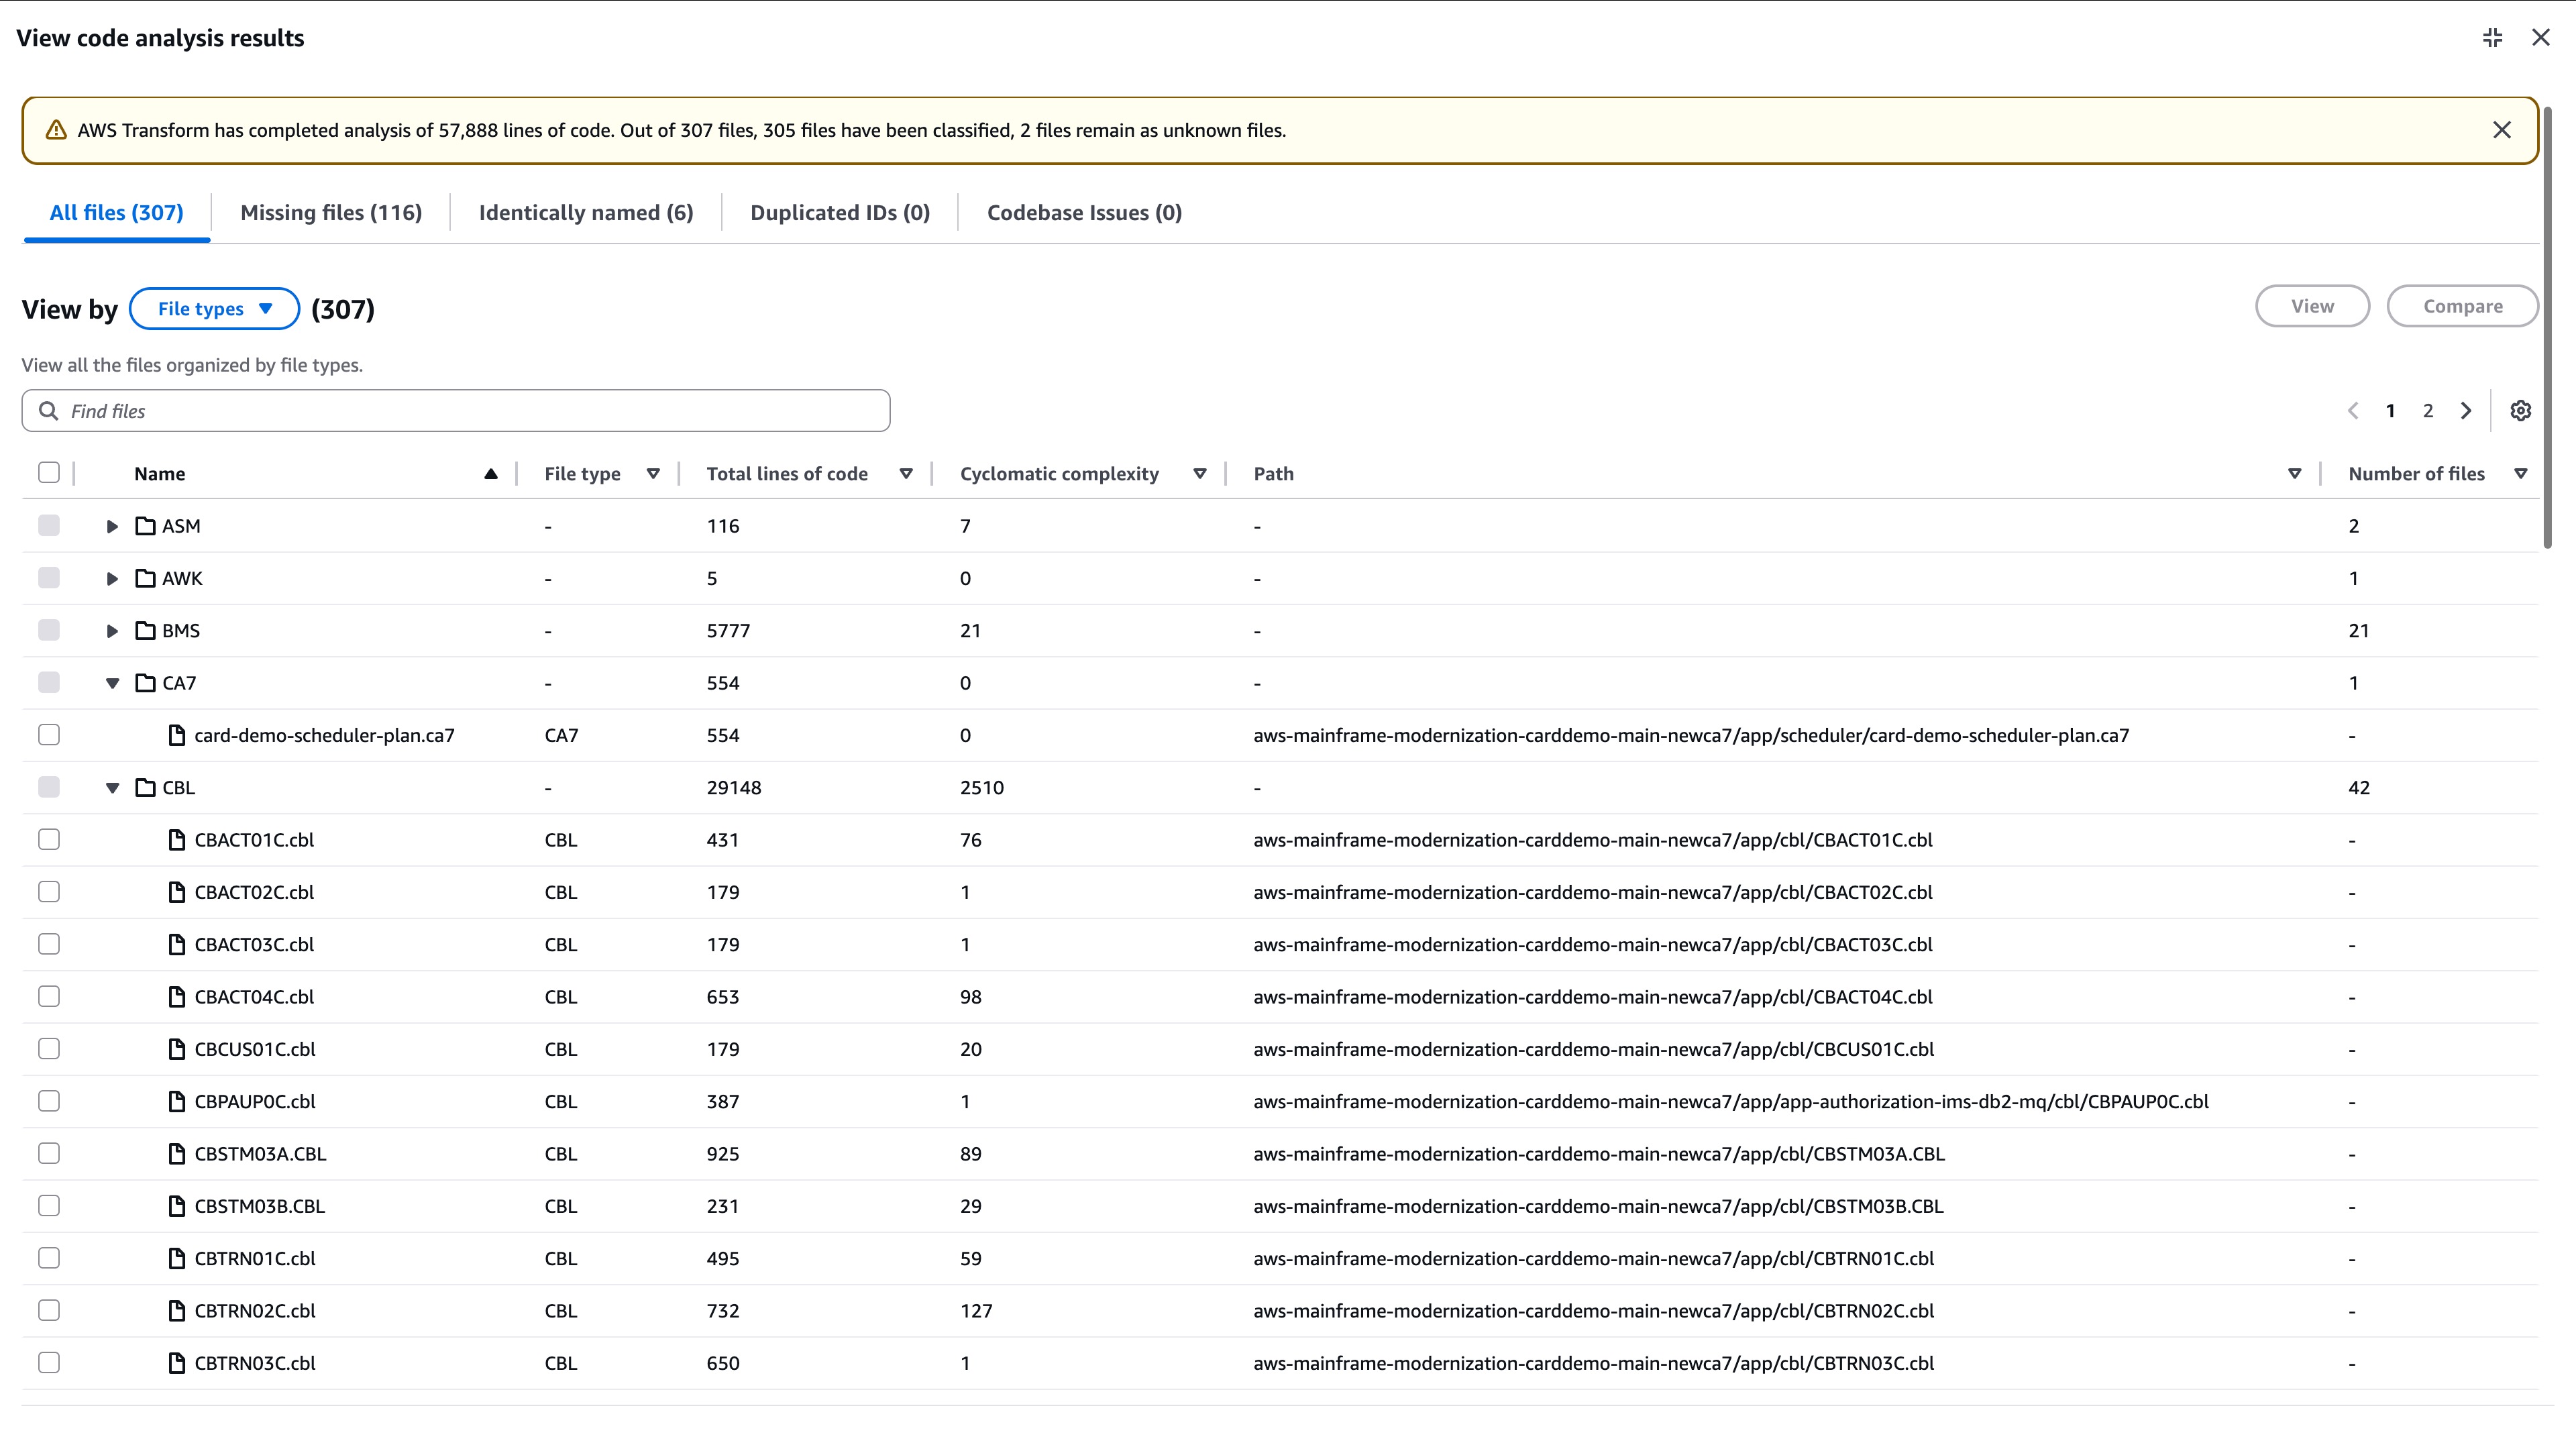Viewport: 2576px width, 1449px height.
Task: Dismiss the AWS Transform analysis banner
Action: [2502, 129]
